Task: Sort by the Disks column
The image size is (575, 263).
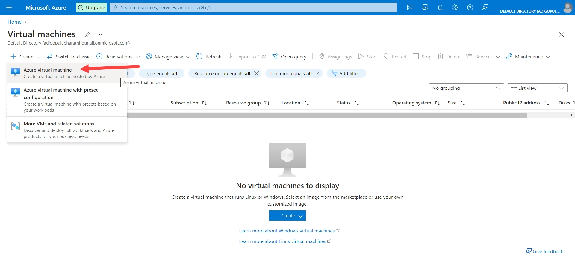Action: (566, 103)
